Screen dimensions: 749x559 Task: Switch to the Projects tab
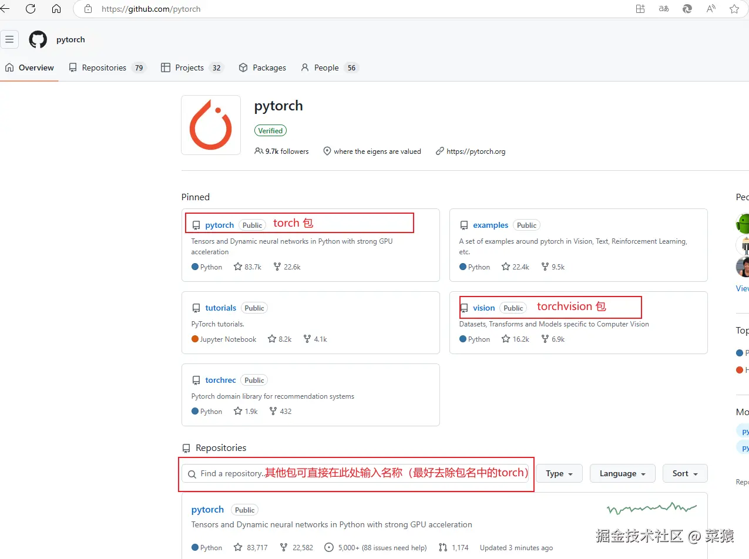(192, 68)
